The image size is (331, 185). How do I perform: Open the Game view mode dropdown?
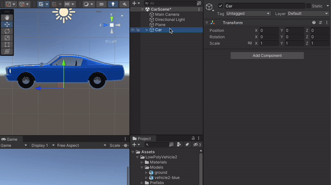(14, 145)
